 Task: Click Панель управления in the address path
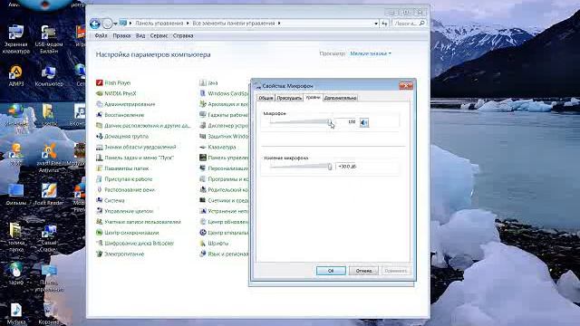click(159, 24)
